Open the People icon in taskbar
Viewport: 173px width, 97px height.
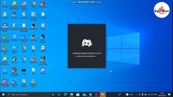click(120, 95)
